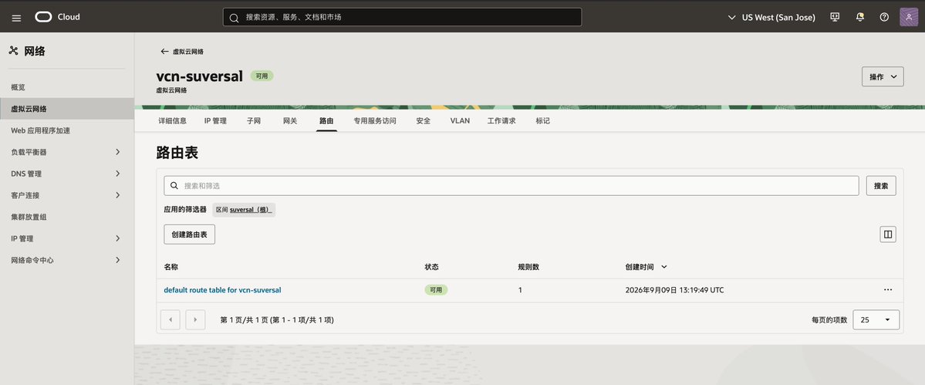Focus the 搜索和筛选 input field
The image size is (925, 385).
coord(511,186)
